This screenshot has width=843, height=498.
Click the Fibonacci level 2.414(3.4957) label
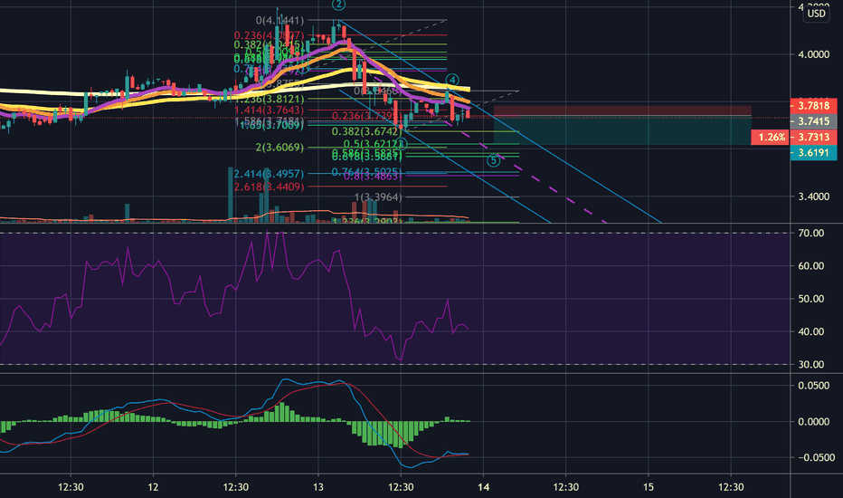click(269, 174)
